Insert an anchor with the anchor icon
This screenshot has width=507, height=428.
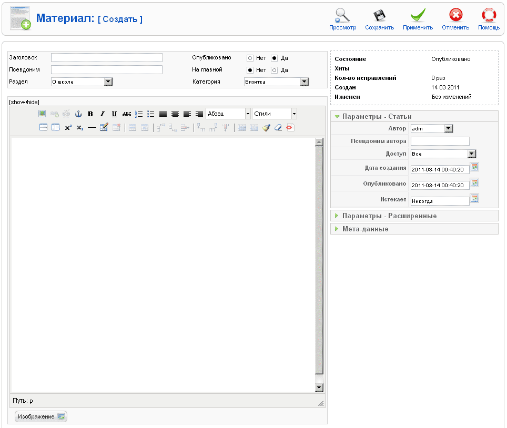[x=78, y=114]
